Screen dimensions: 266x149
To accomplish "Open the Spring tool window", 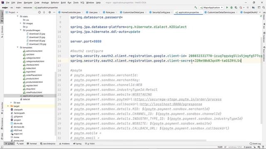I will 77,144.
